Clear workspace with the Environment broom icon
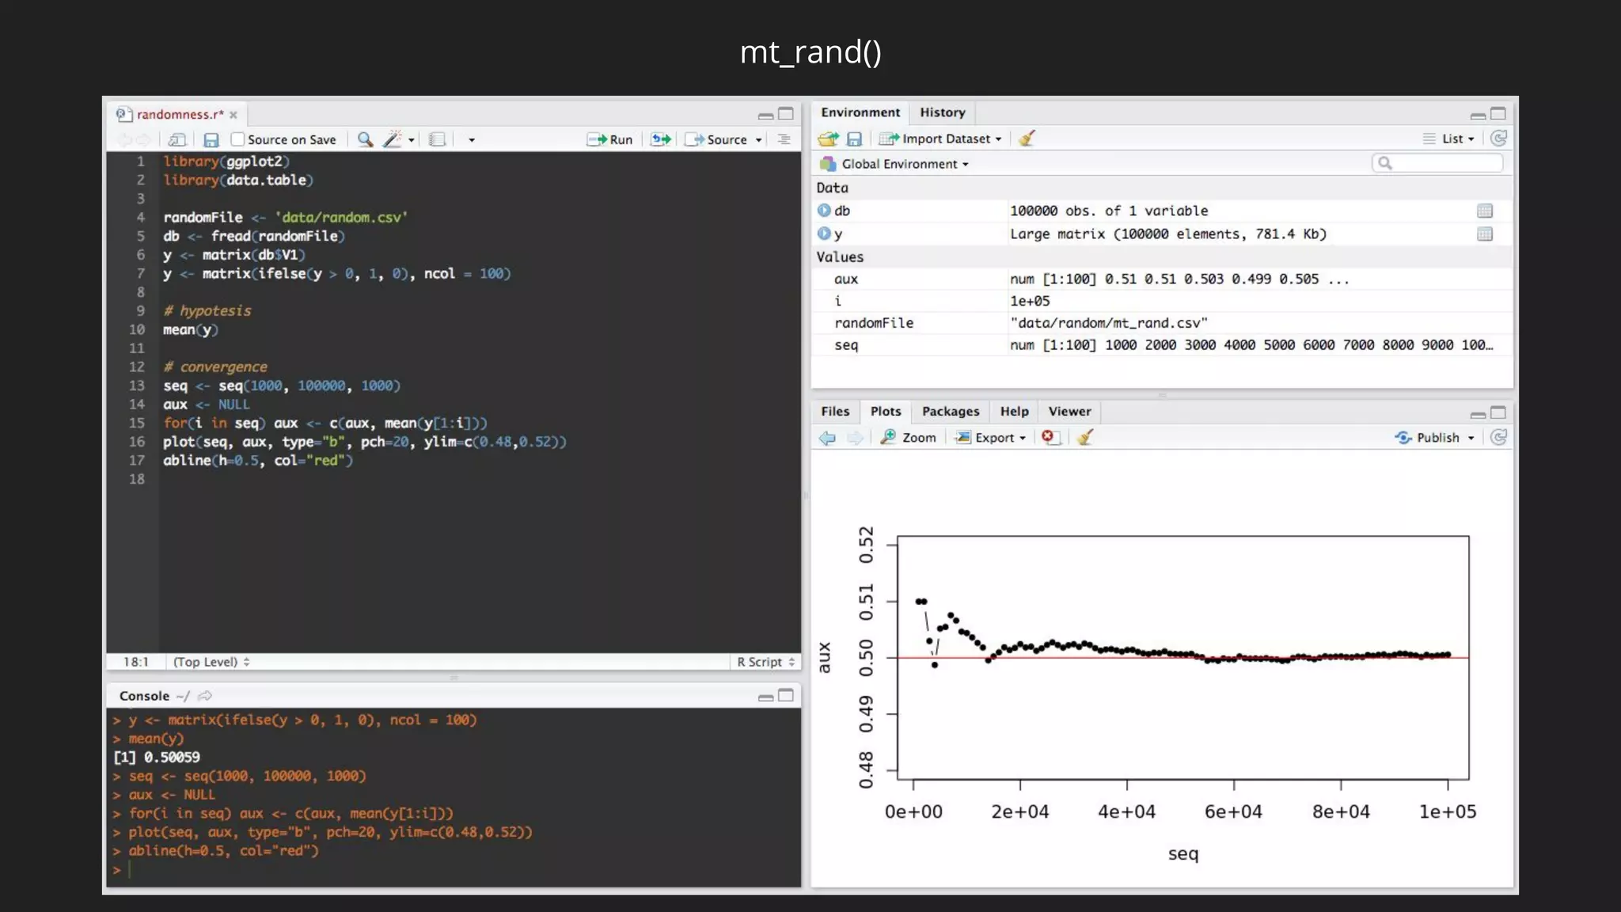The width and height of the screenshot is (1621, 912). [x=1027, y=139]
